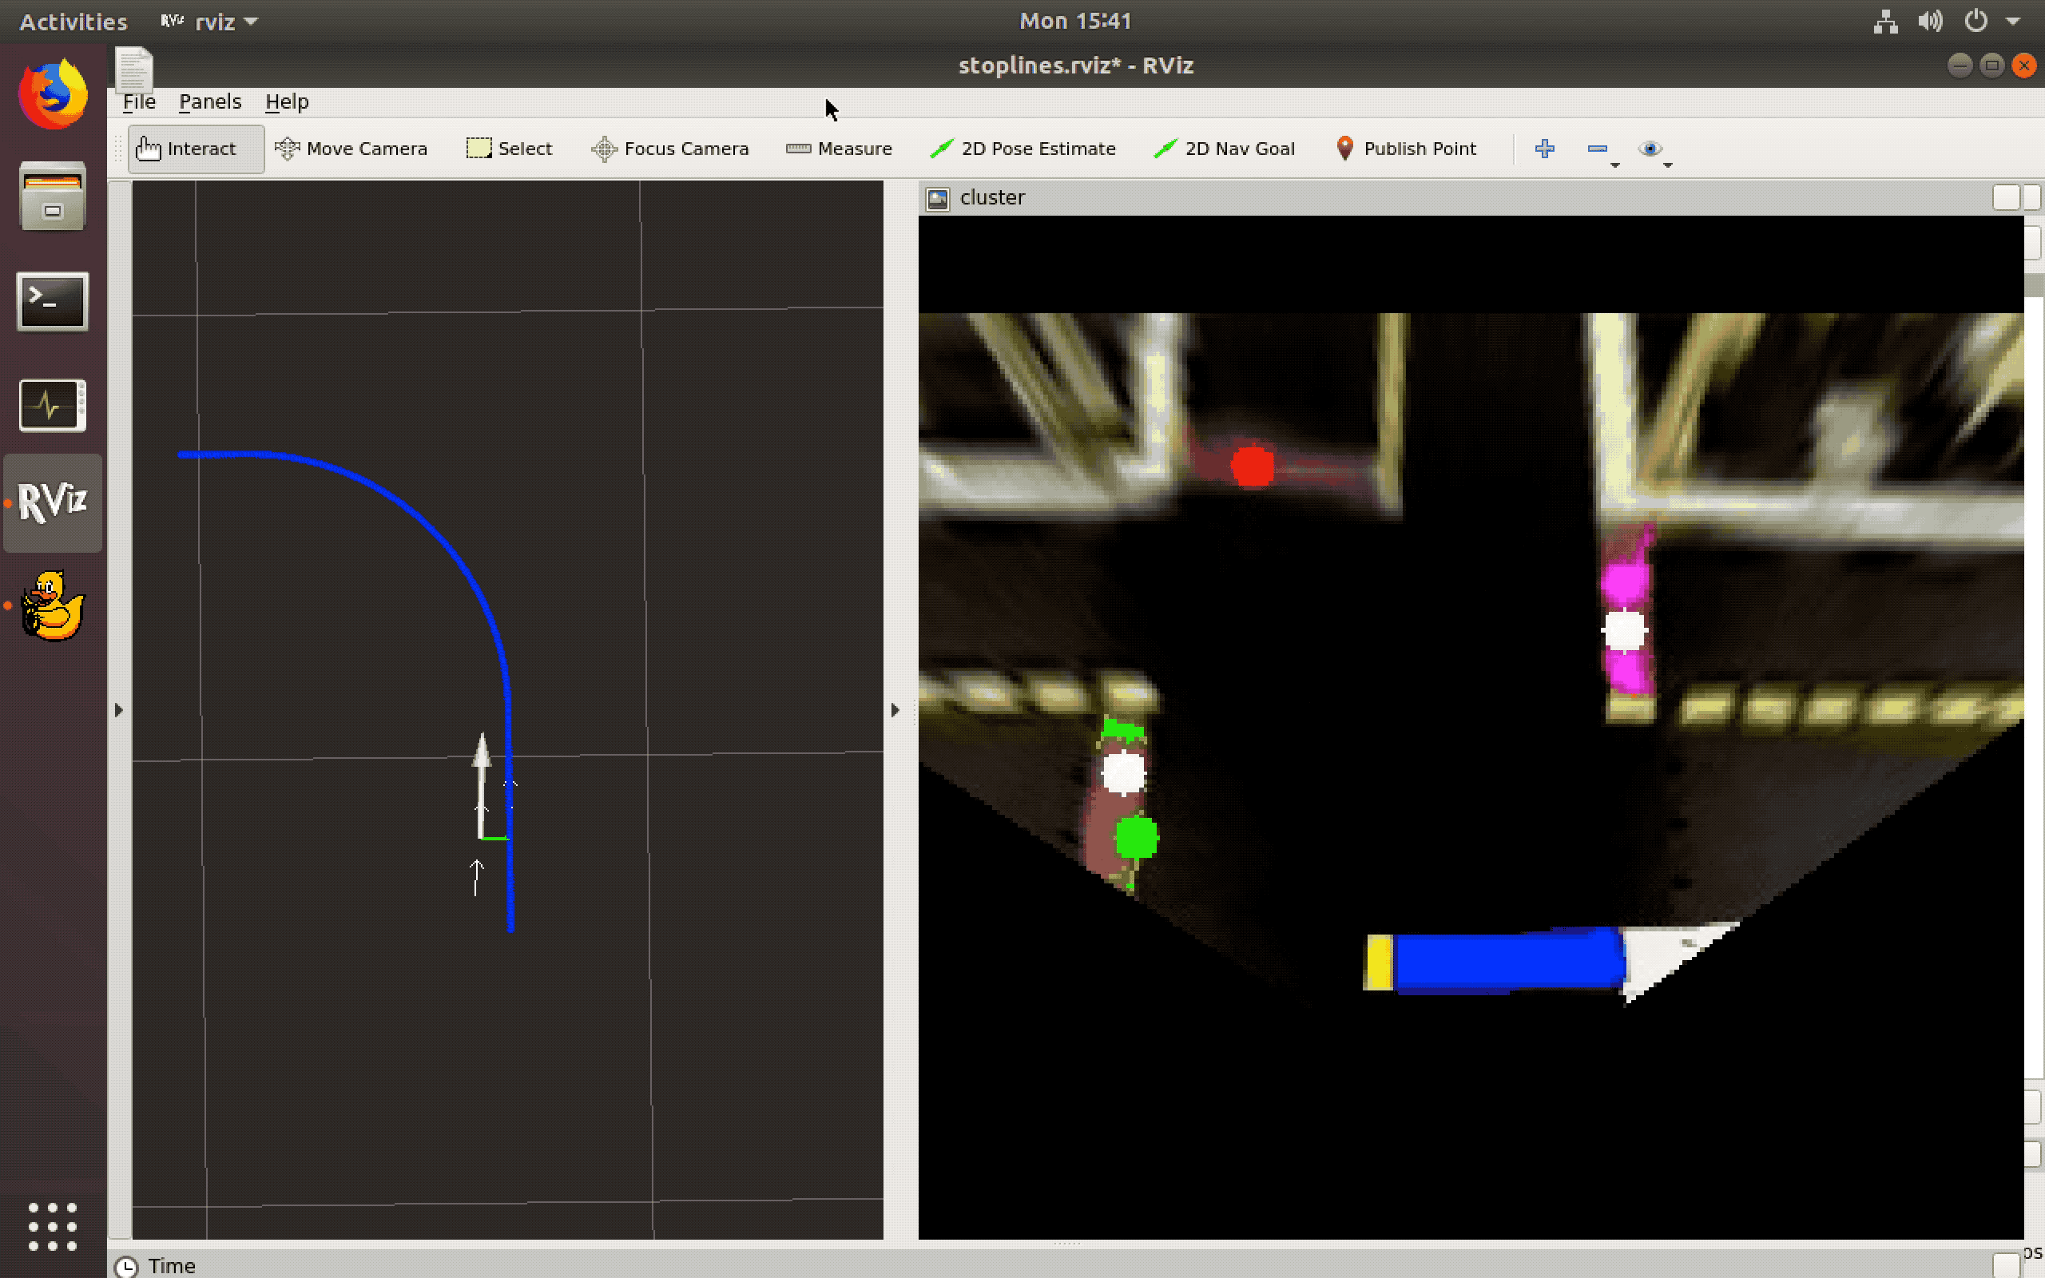Launch Terminal from the dock

click(53, 302)
